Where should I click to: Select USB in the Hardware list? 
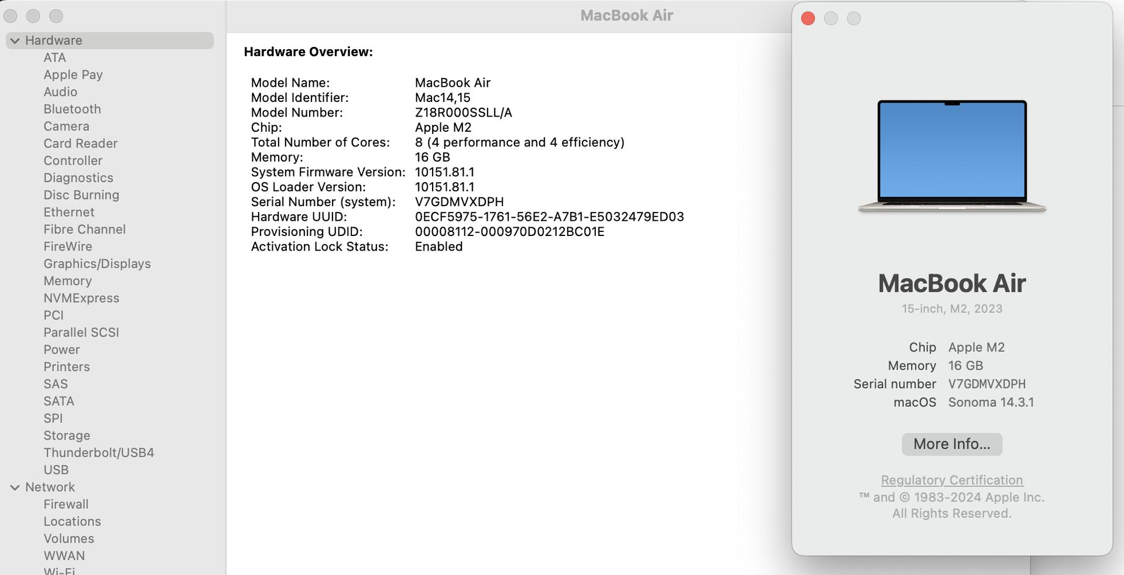click(x=56, y=470)
